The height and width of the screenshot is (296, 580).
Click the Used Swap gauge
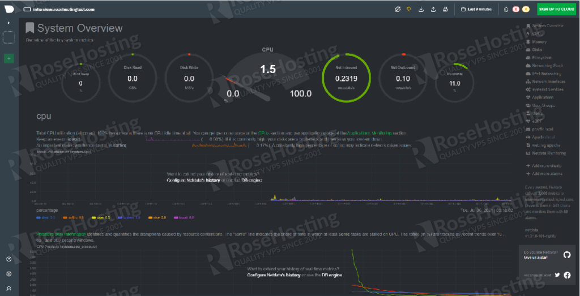click(80, 82)
